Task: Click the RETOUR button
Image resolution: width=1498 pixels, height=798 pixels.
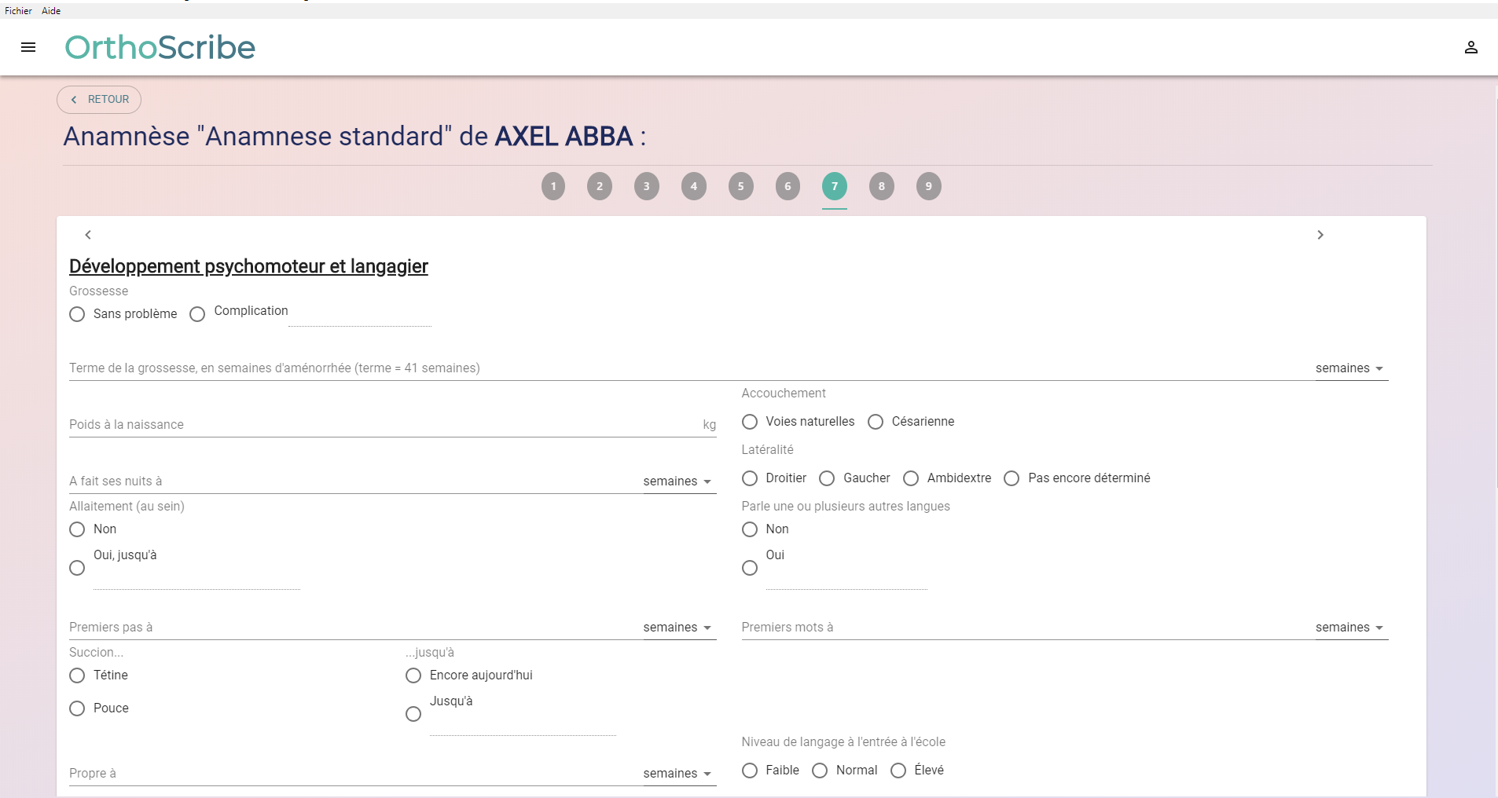Action: 99,100
